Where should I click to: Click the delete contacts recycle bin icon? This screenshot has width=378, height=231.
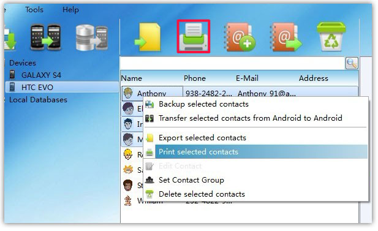click(331, 36)
